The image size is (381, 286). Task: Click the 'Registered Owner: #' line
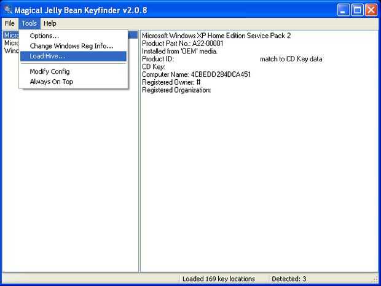pos(171,82)
